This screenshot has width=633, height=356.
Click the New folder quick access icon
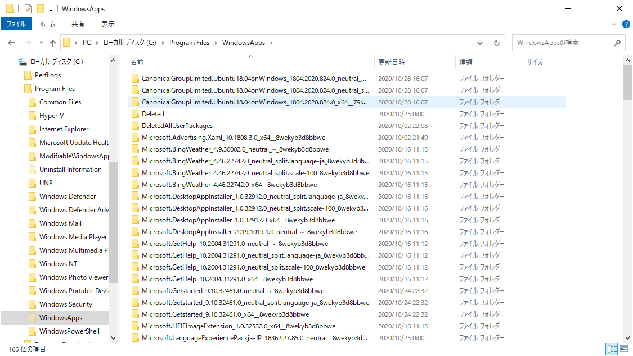39,8
